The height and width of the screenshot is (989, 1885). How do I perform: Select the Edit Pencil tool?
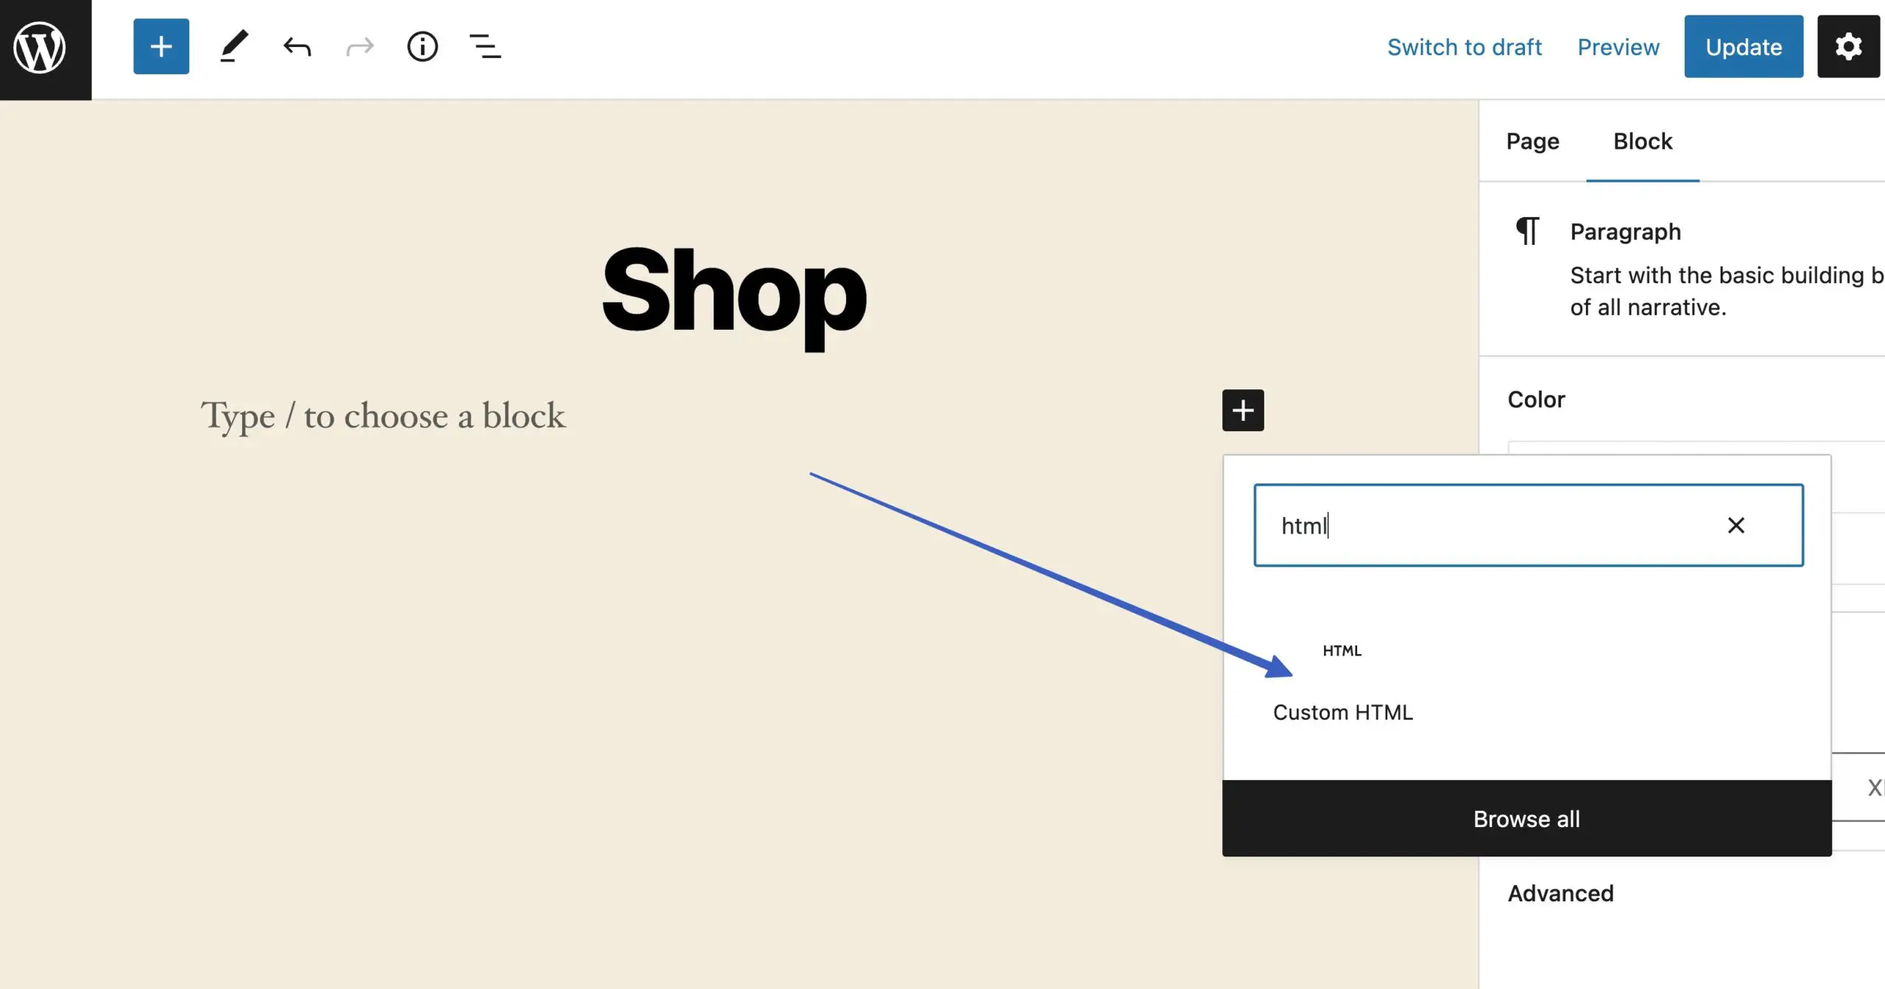click(233, 46)
